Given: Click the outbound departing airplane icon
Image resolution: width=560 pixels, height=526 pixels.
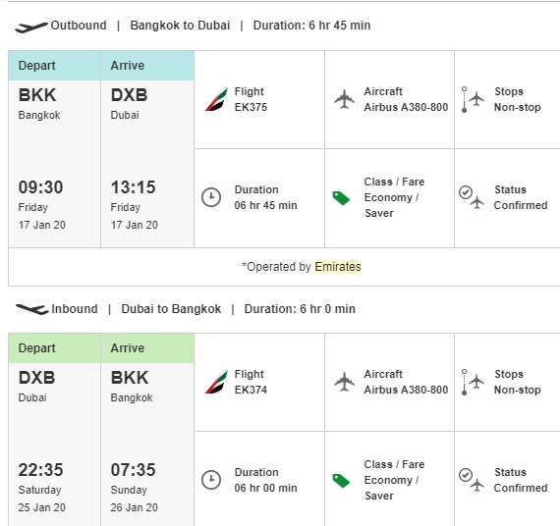Looking at the screenshot, I should point(31,26).
